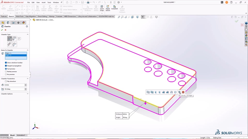The width and height of the screenshot is (248, 139).
Task: Activate the Rapid Sketch tool
Action: point(108,8)
